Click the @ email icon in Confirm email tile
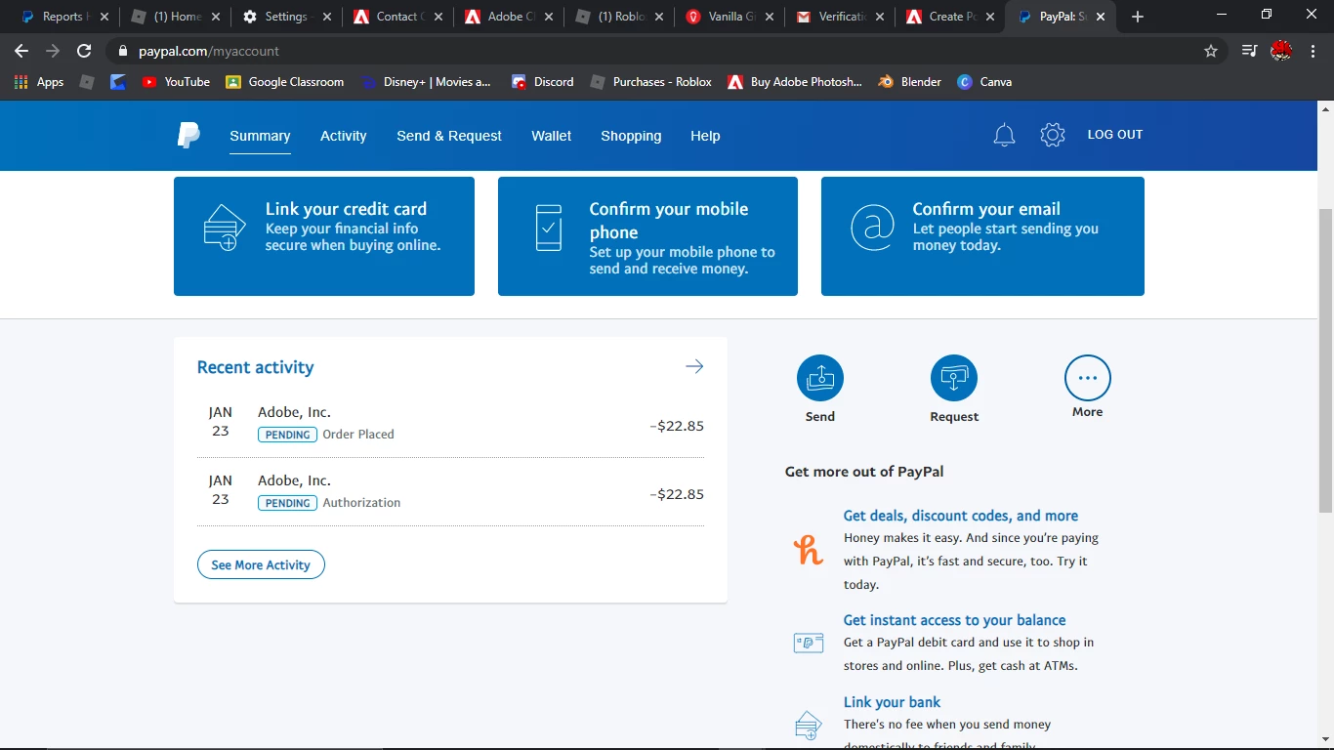1334x750 pixels. [x=872, y=228]
